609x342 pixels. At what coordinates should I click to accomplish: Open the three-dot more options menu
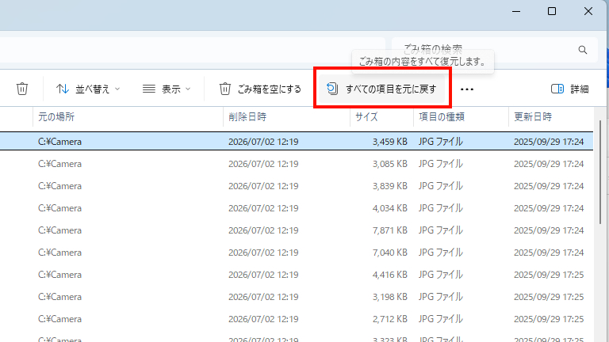(467, 89)
